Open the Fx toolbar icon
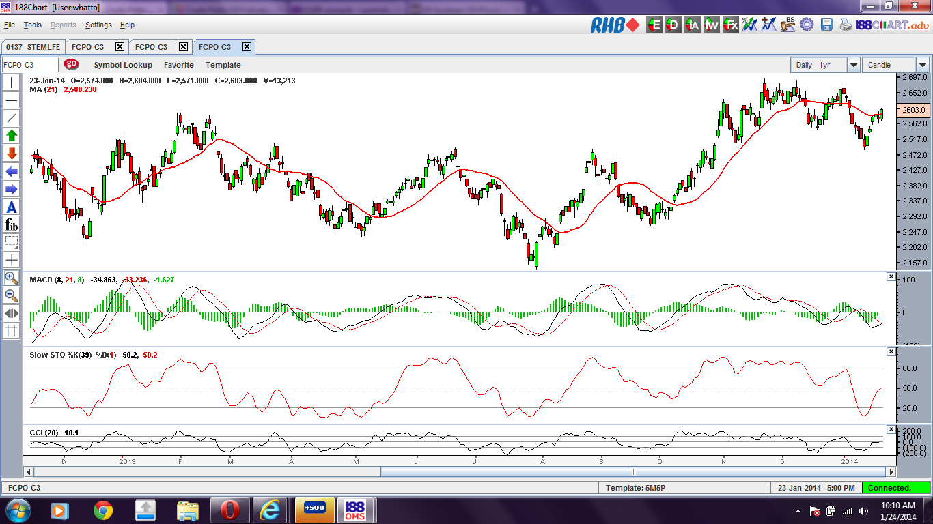Image resolution: width=933 pixels, height=524 pixels. coord(731,25)
